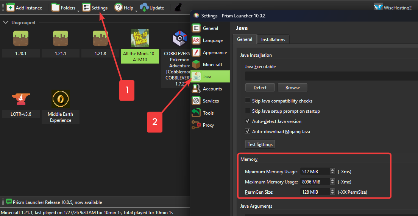Screen dimensions: 418x216
Task: Open the Folders toolbar button
Action: [64, 8]
